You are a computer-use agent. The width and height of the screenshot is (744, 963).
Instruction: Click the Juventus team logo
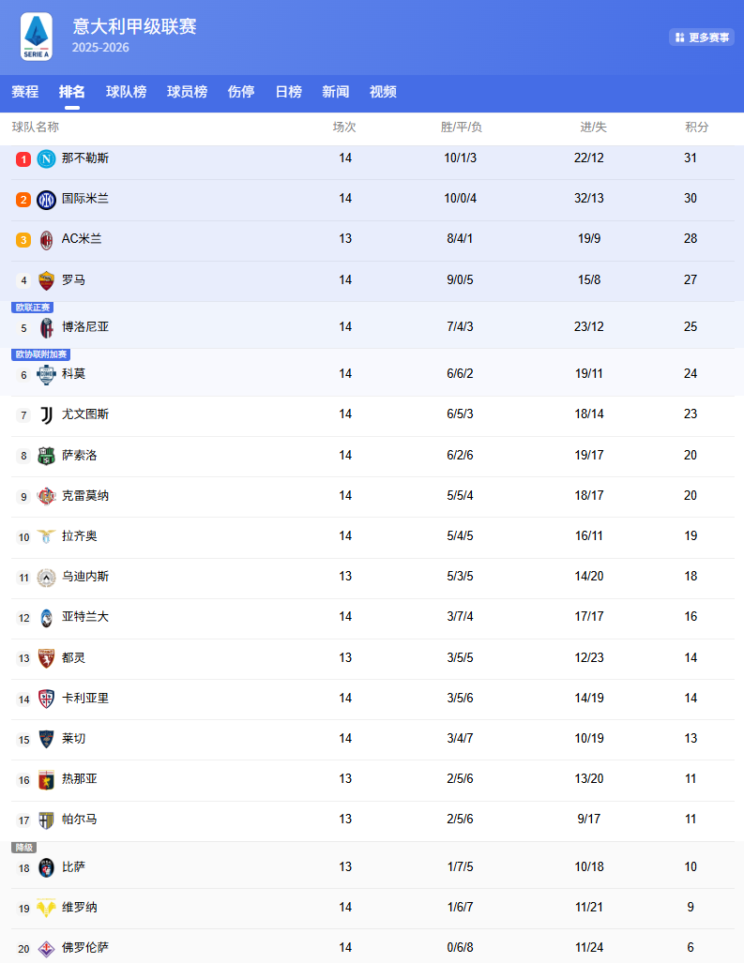(46, 414)
